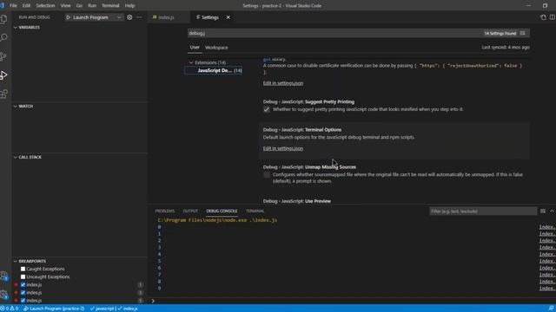The width and height of the screenshot is (556, 312).
Task: Open notifications bell in status bar
Action: [x=551, y=309]
